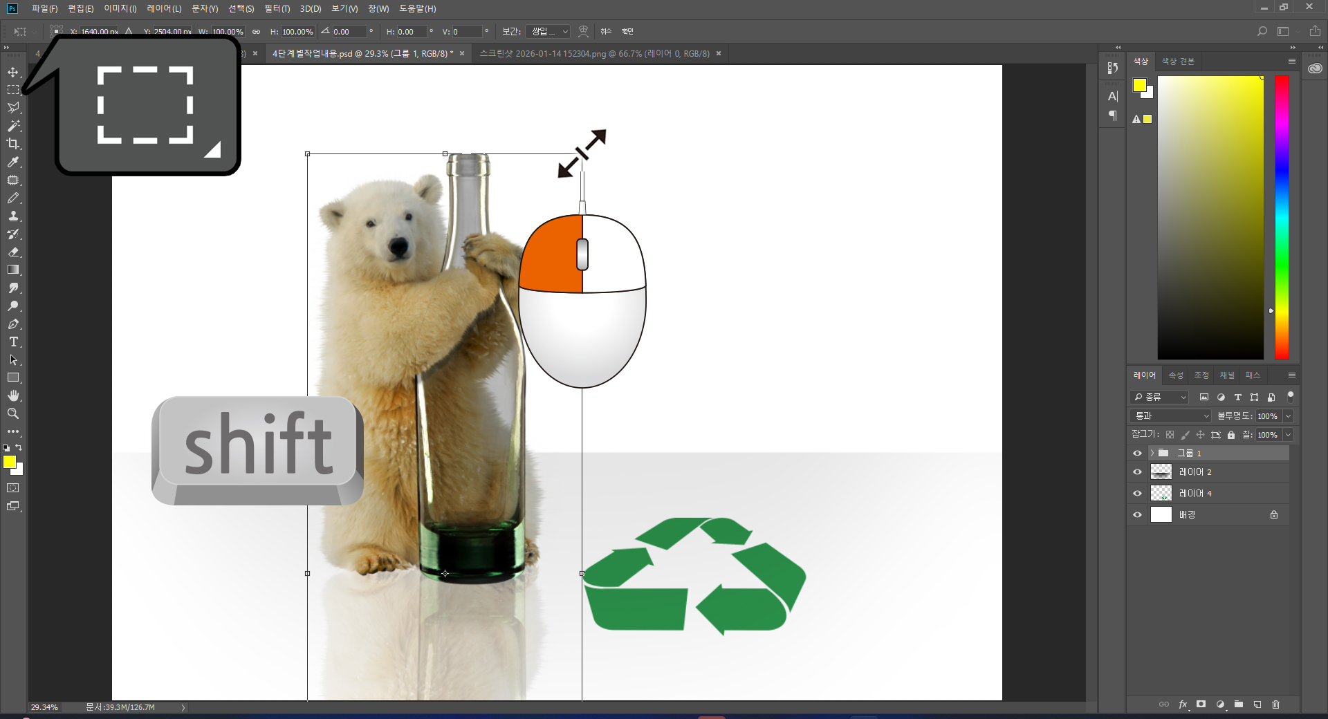Create new adjustment layer icon

click(x=1220, y=704)
